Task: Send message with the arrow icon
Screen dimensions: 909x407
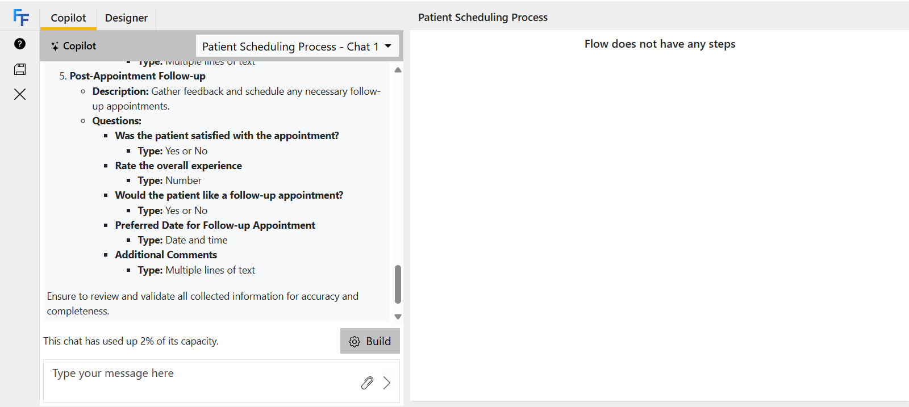Action: (x=387, y=383)
